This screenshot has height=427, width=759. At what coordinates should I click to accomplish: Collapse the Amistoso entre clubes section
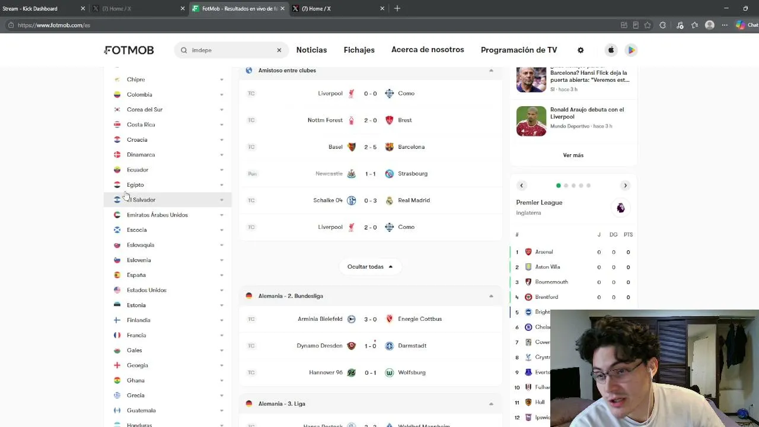[491, 71]
